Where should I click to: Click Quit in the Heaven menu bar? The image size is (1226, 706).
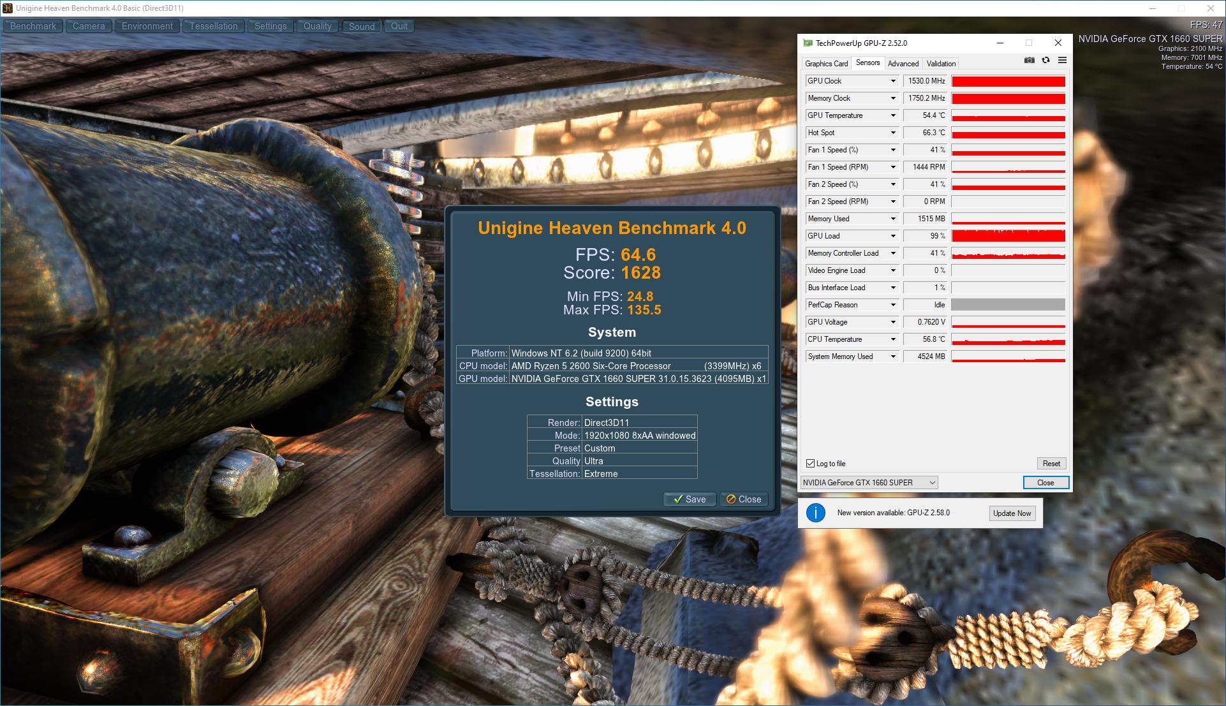pos(399,26)
